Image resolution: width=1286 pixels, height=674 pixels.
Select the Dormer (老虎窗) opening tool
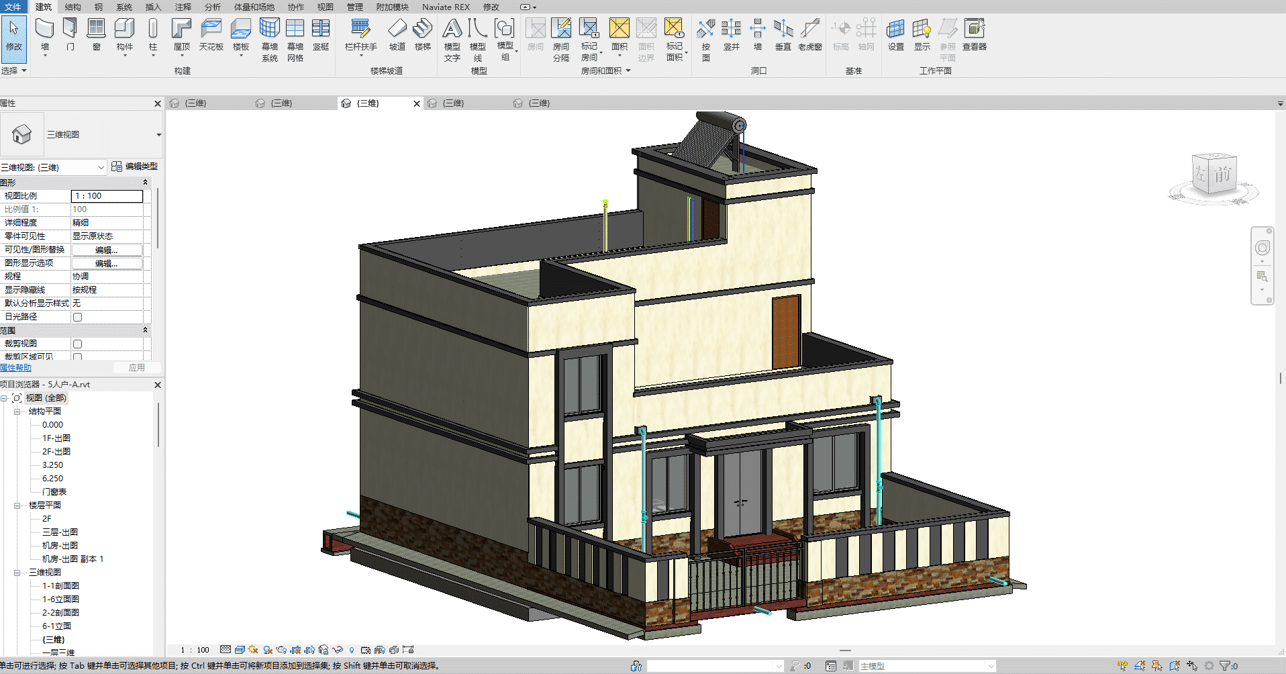[810, 35]
